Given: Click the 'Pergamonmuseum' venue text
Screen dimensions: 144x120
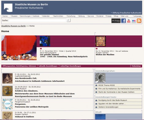Looking at the screenshot, I should point(22,102).
